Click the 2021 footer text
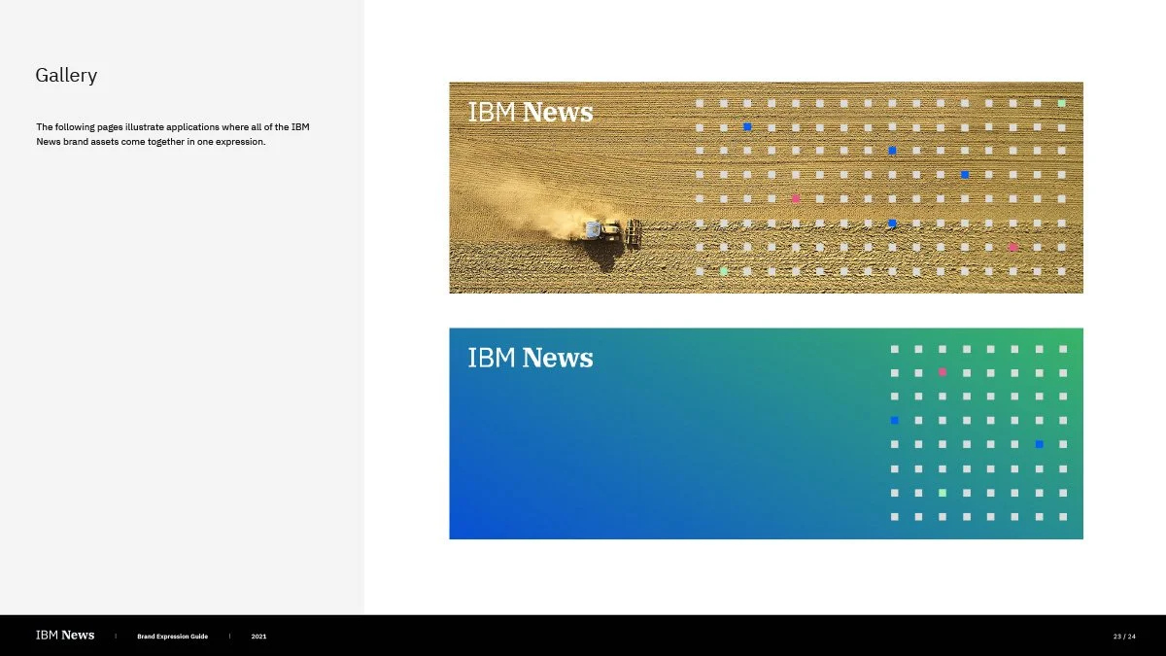Viewport: 1166px width, 656px height. [x=257, y=636]
